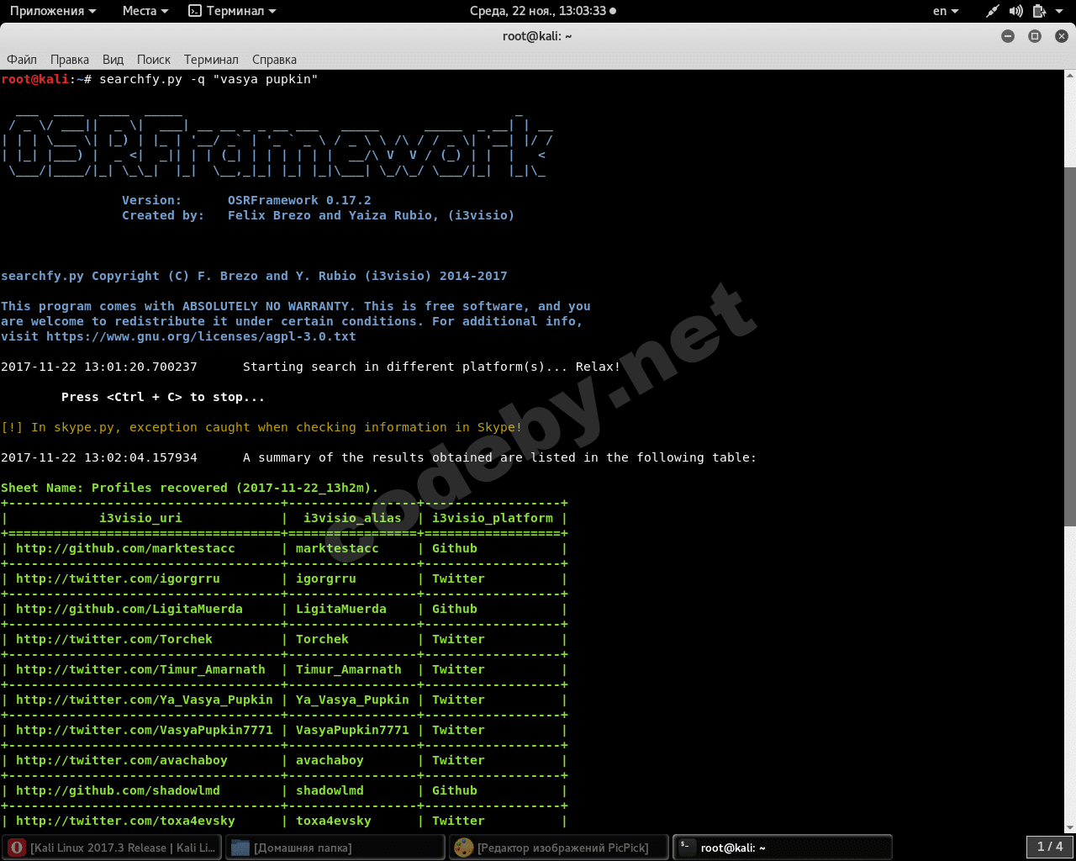The width and height of the screenshot is (1076, 861).
Task: Open the browser showing Kali Linux 2017.3 Release
Action: [x=112, y=847]
